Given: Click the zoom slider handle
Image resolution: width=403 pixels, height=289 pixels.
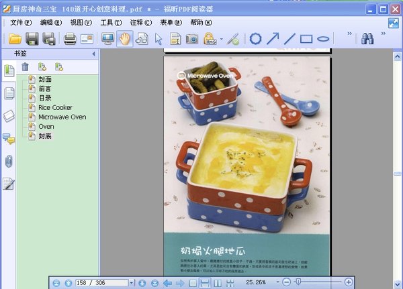Looking at the screenshot, I should point(298,282).
